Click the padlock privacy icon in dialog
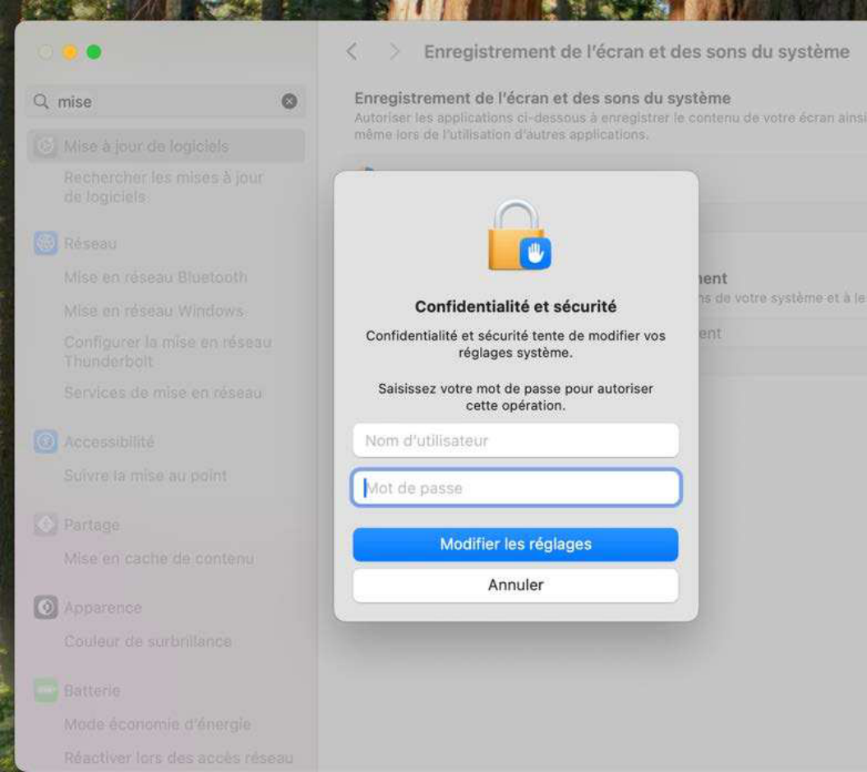The height and width of the screenshot is (772, 867). (516, 236)
